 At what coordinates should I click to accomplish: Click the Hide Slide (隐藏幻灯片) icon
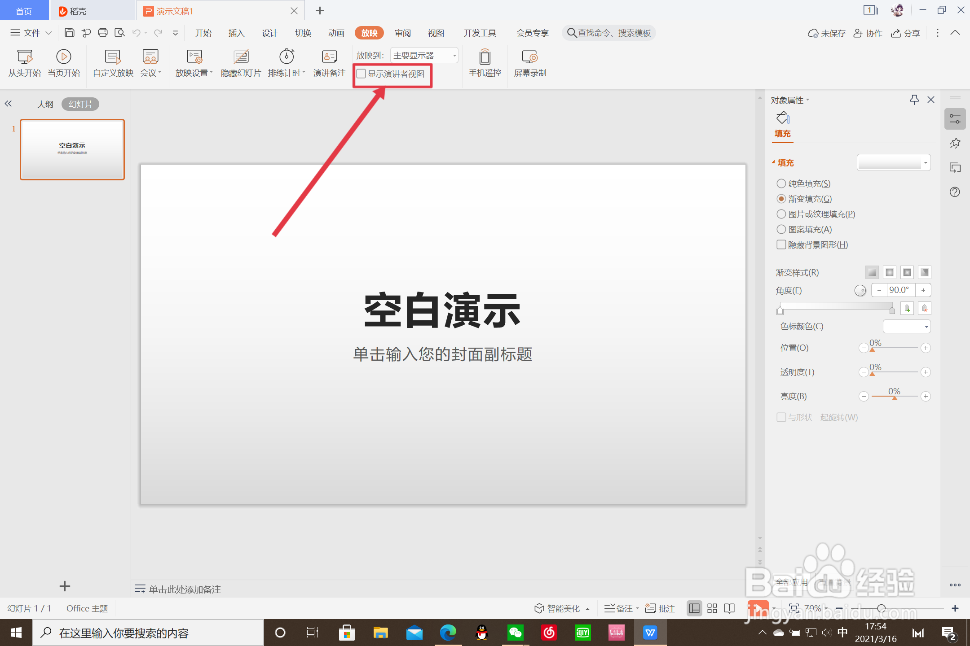[x=241, y=57]
